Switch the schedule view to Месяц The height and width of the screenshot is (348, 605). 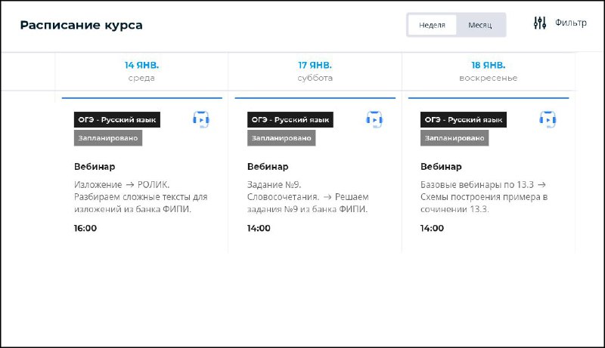(480, 25)
